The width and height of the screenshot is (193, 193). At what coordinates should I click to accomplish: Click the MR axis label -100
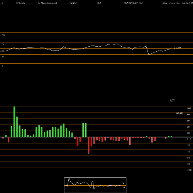coord(189,170)
